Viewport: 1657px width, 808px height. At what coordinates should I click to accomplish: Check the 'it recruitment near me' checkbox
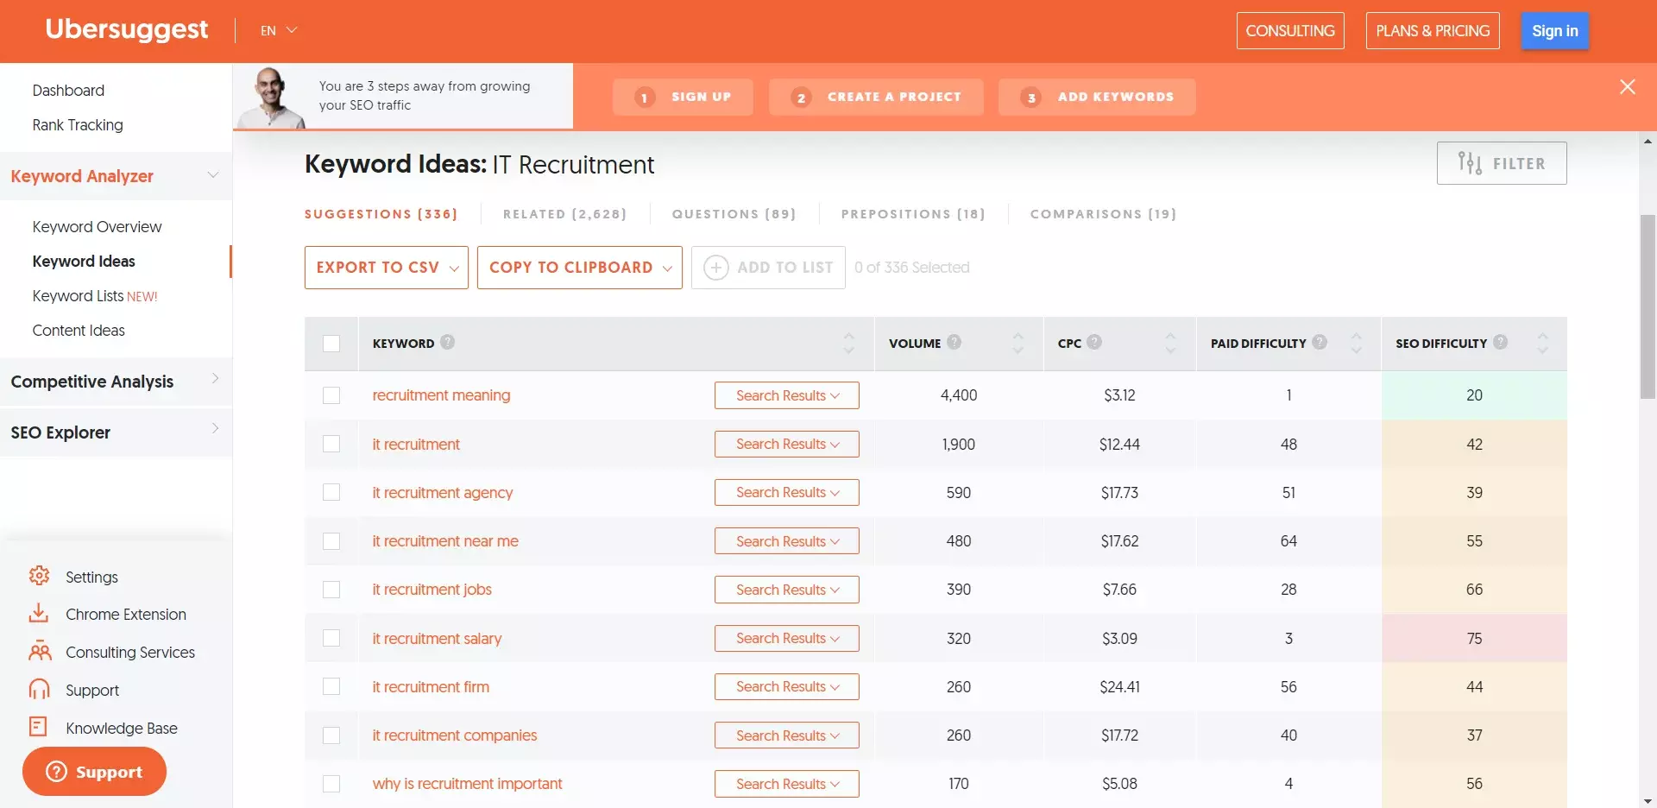[331, 541]
